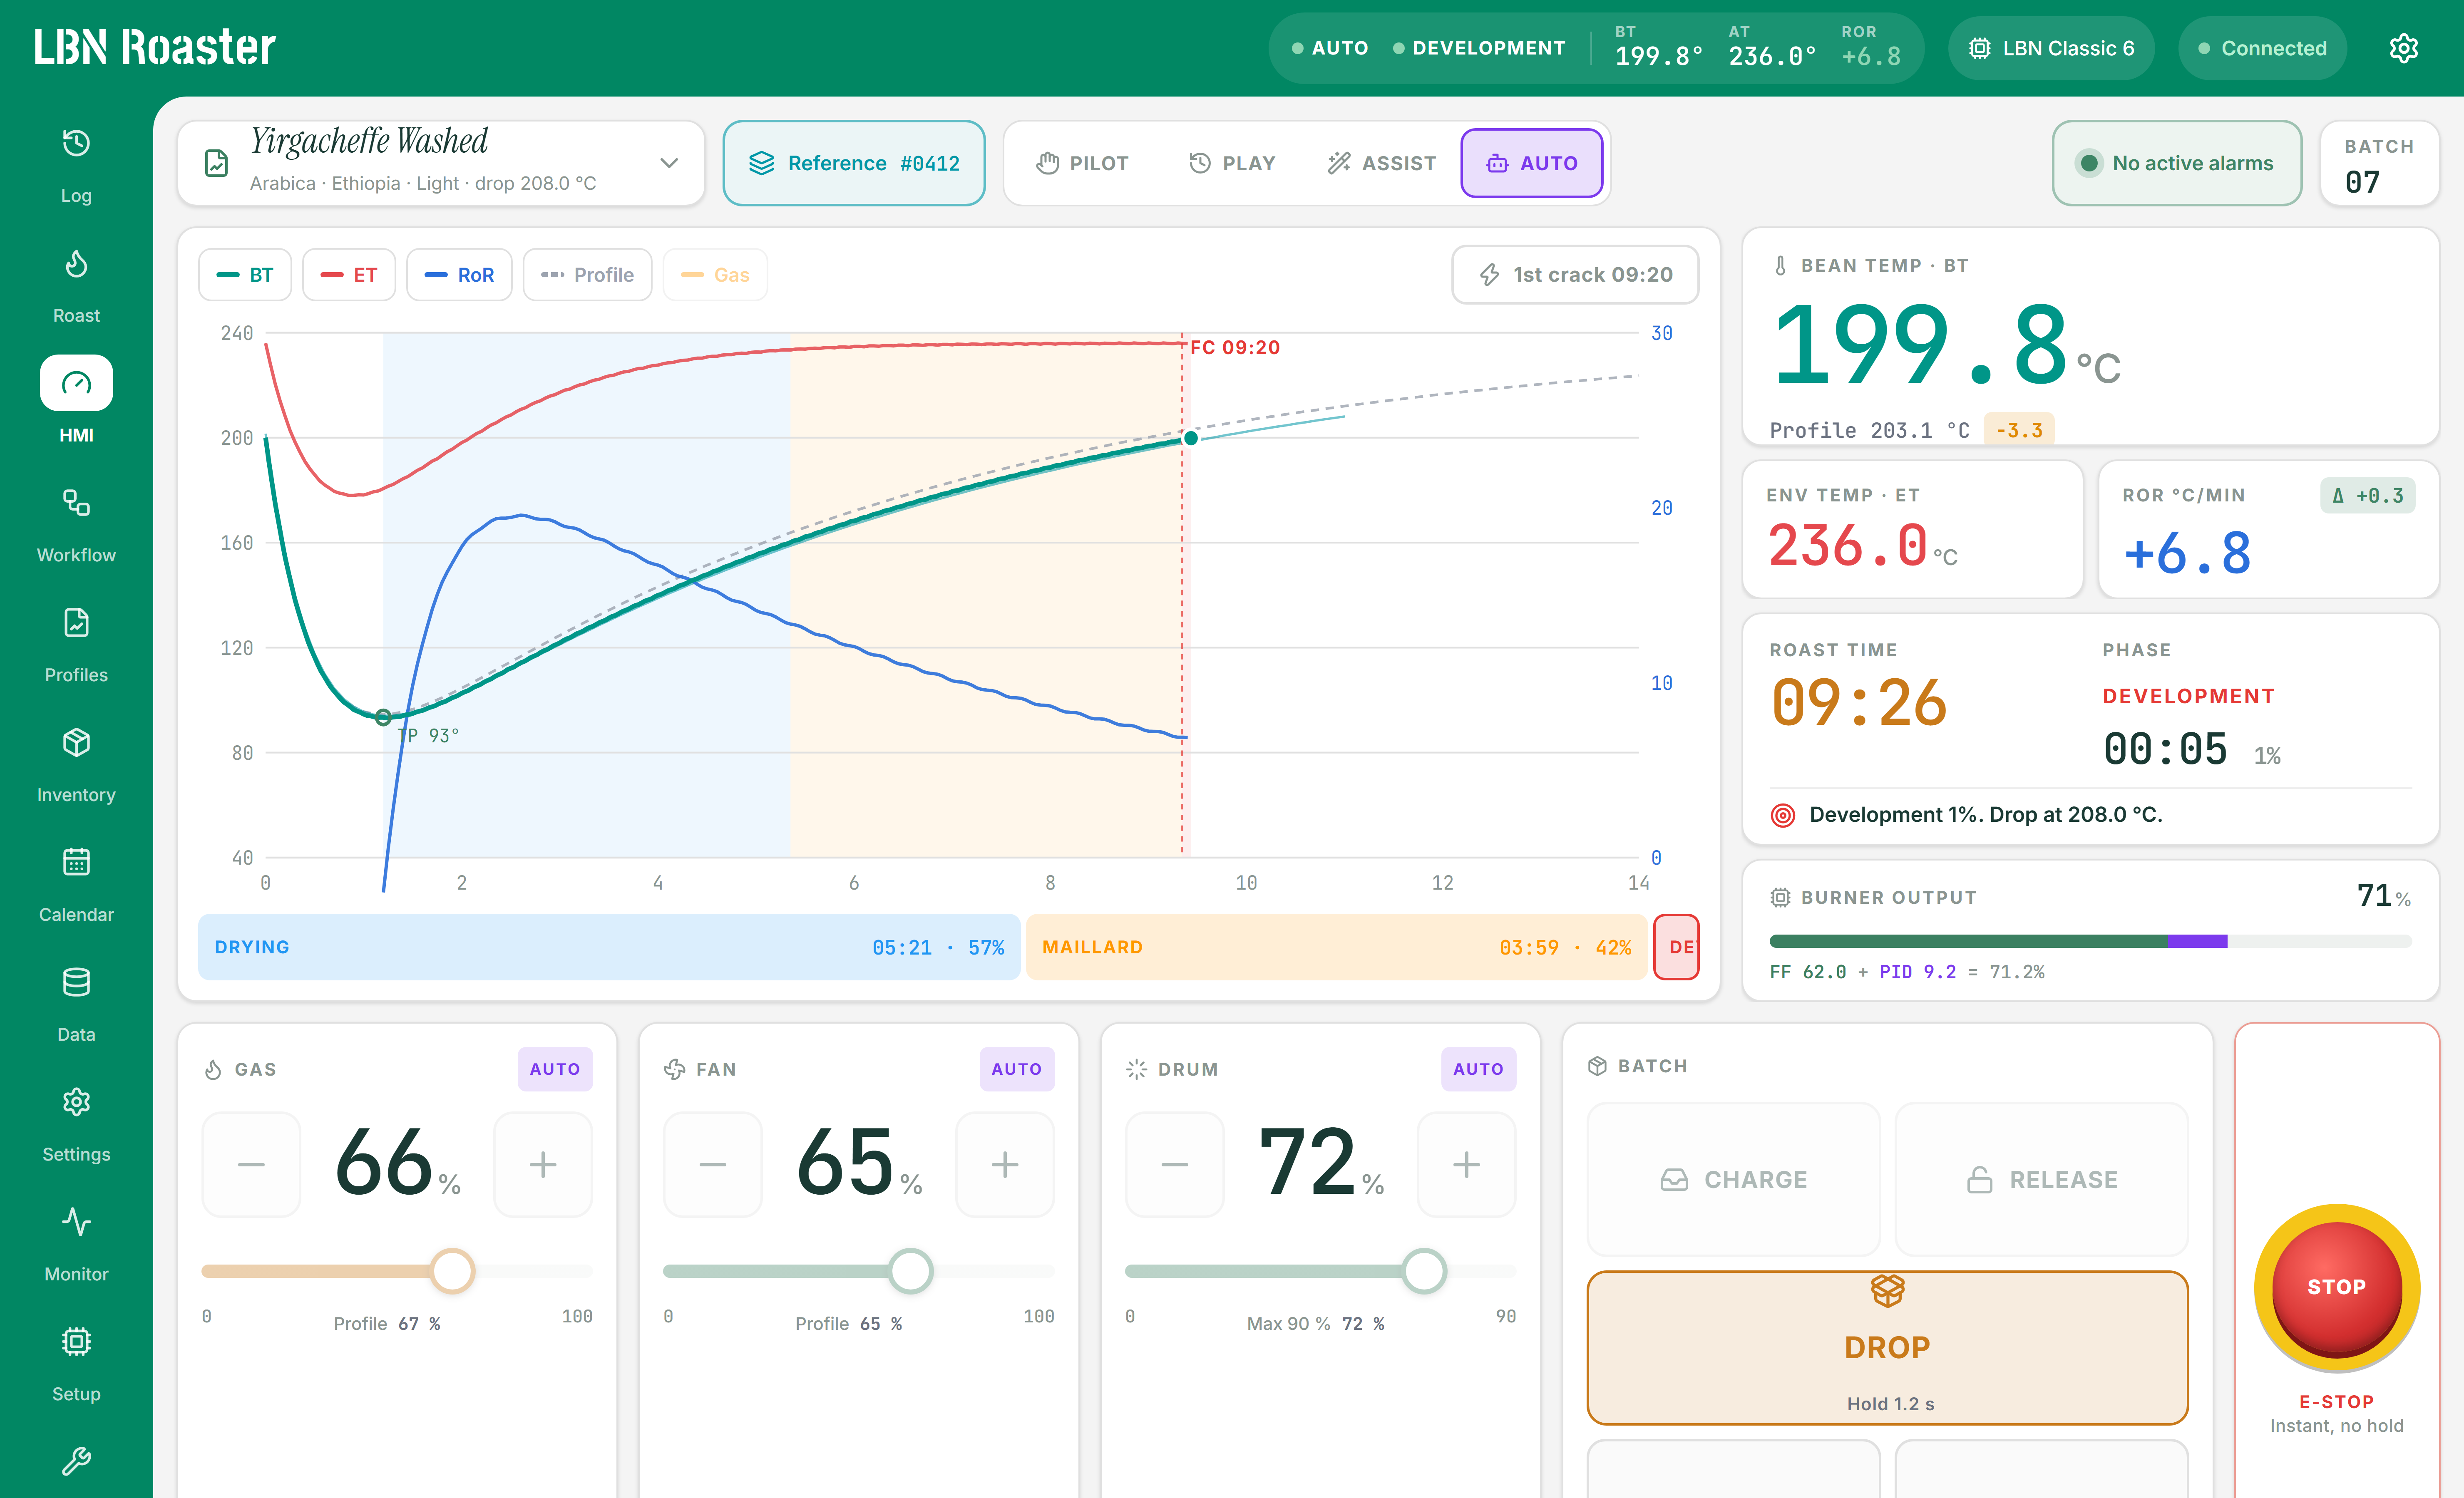Select the AUTO mode tab
Viewport: 2464px width, 1498px height.
[x=1532, y=163]
